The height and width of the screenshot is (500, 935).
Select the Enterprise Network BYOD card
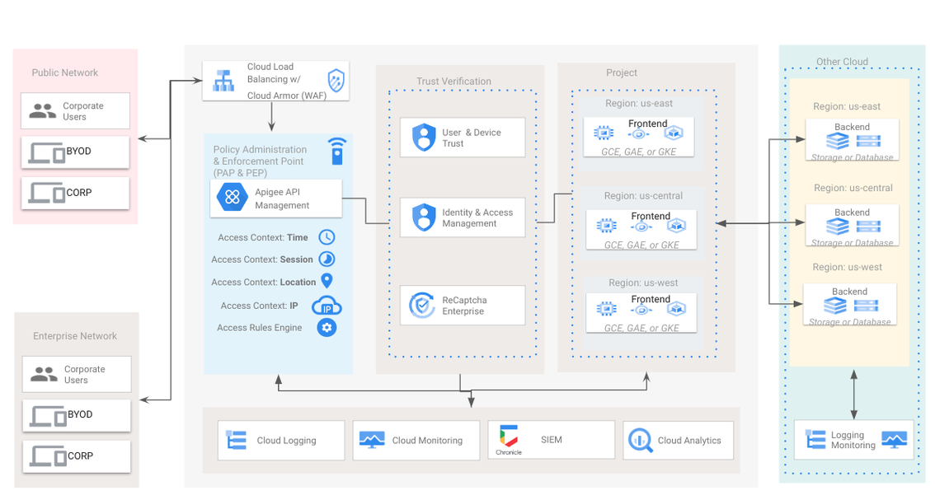pyautogui.click(x=77, y=415)
